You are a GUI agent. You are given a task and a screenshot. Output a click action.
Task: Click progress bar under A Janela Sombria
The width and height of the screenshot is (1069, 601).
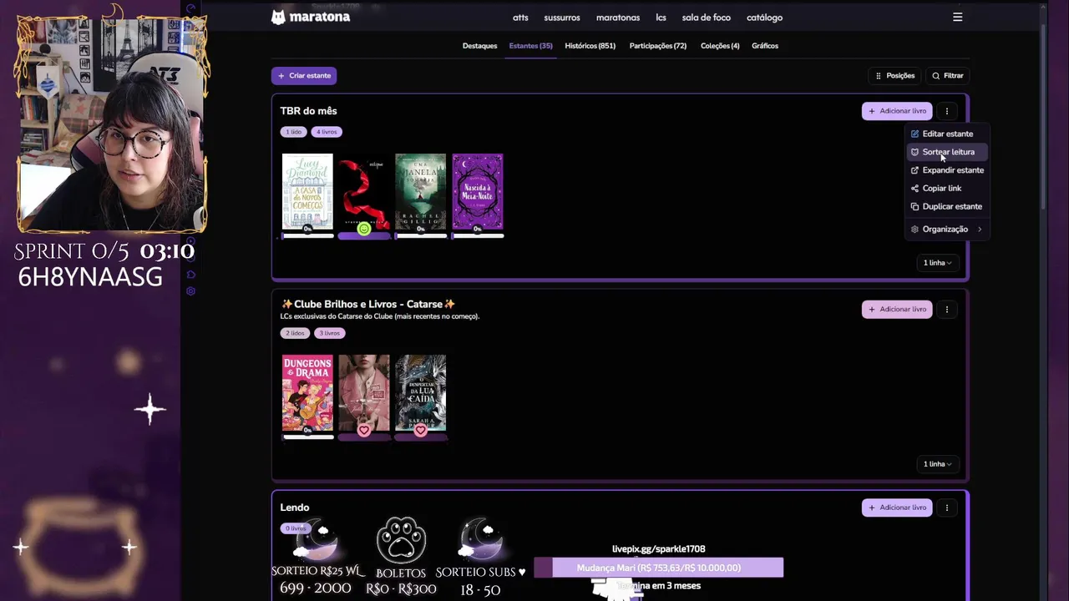click(421, 236)
